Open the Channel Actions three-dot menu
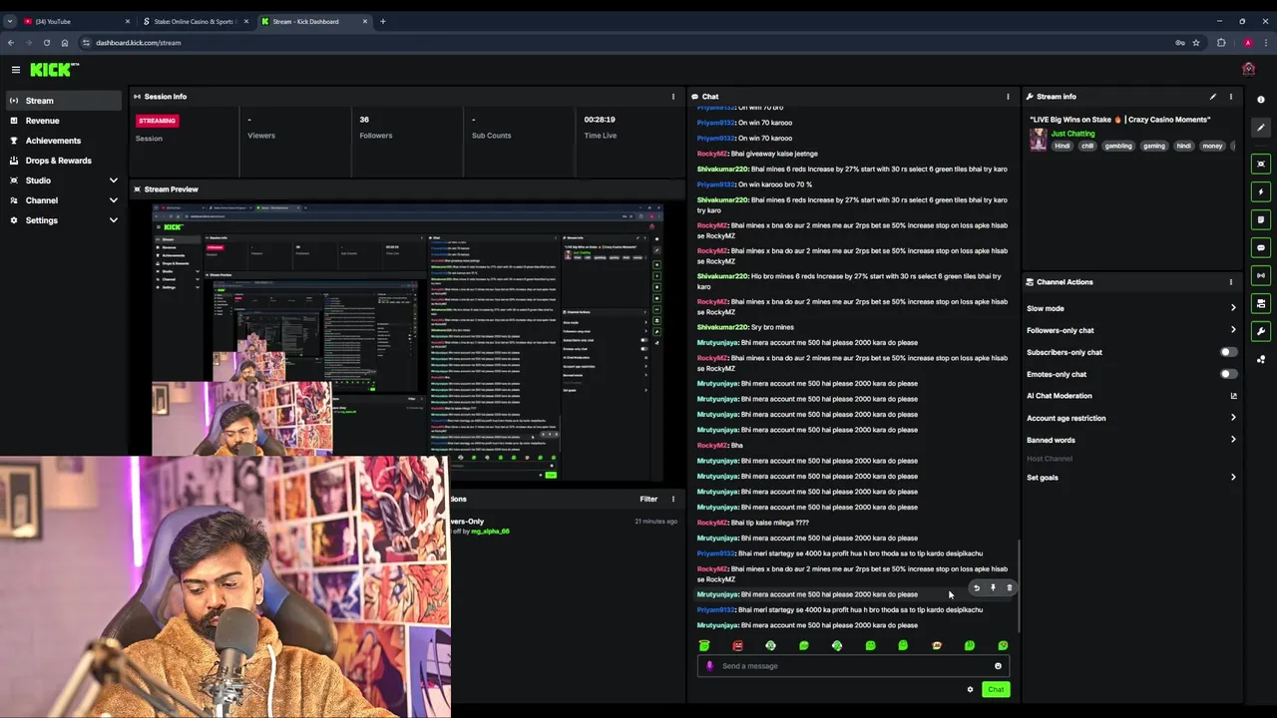Screen dimensions: 1277x718 coord(1231,282)
